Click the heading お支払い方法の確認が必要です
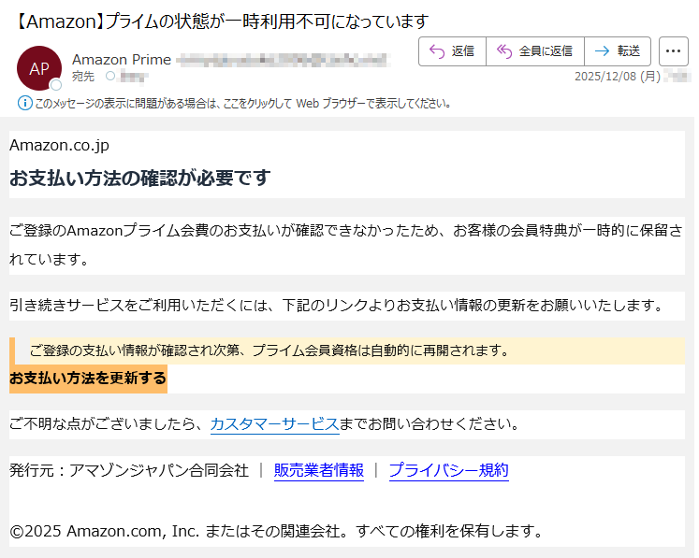 click(x=139, y=178)
